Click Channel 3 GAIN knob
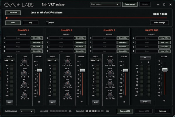Viewport: 175px width, 117px height. 110,62
